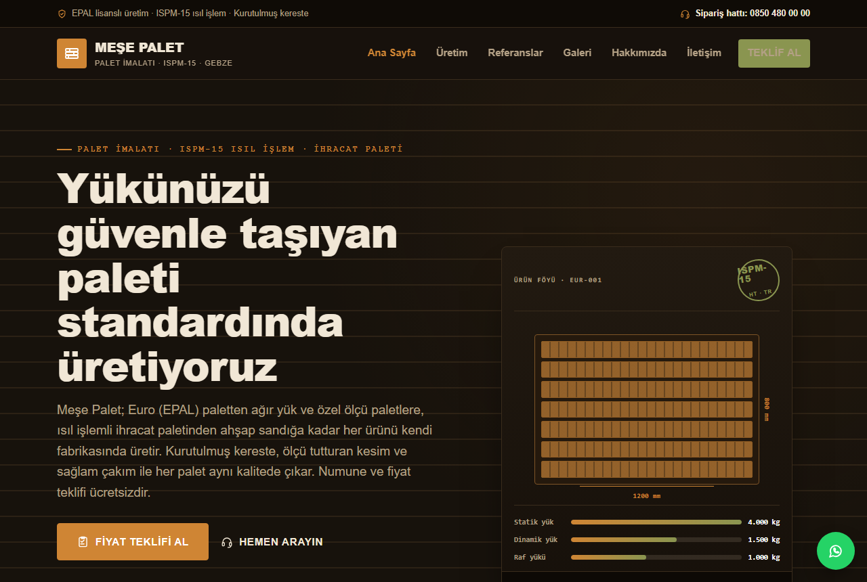Click the shield icon beside EPAL lisanslı üretim
The height and width of the screenshot is (582, 867).
point(62,14)
